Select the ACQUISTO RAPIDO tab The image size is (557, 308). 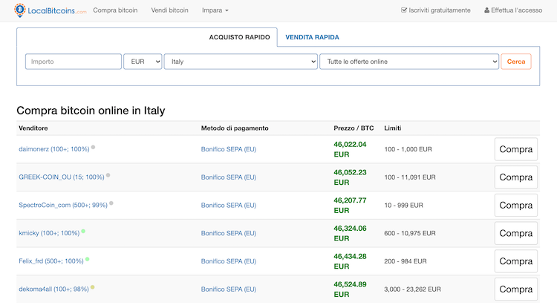pyautogui.click(x=239, y=37)
